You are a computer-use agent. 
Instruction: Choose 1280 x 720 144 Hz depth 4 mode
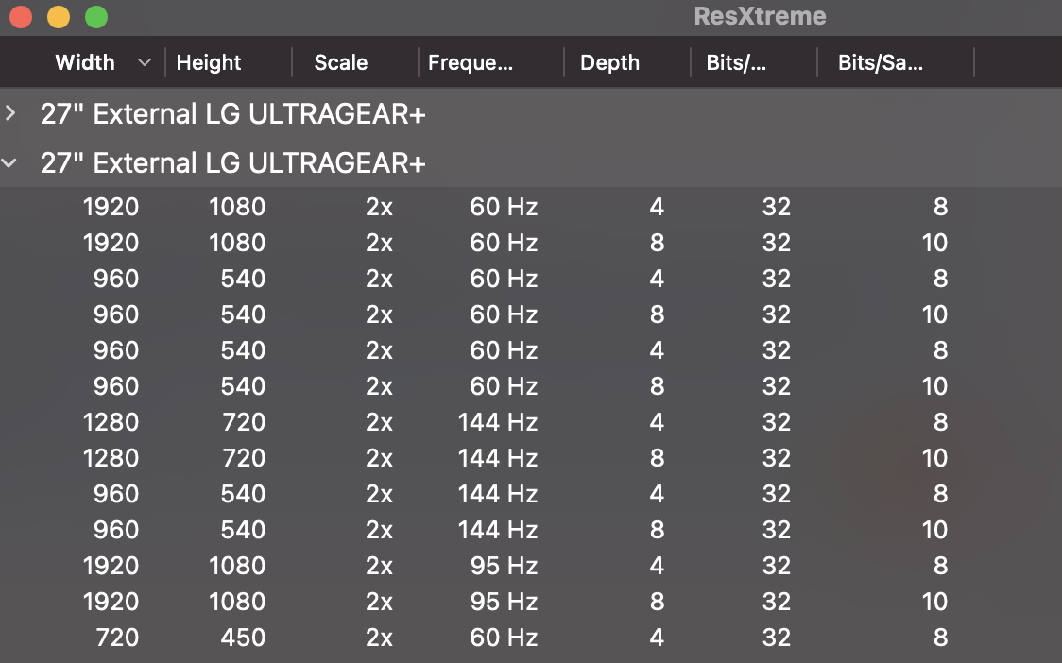[x=531, y=422]
